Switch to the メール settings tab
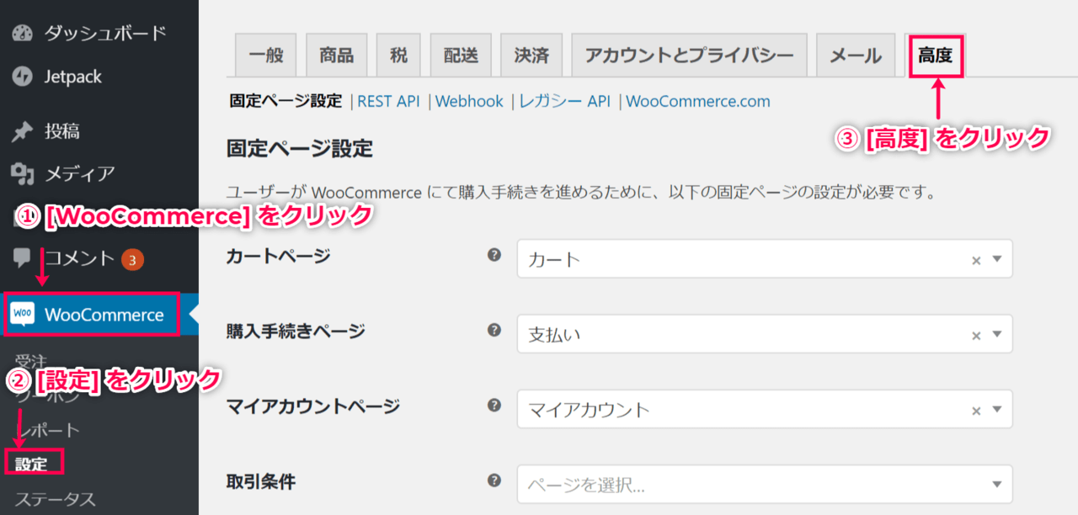 (856, 56)
